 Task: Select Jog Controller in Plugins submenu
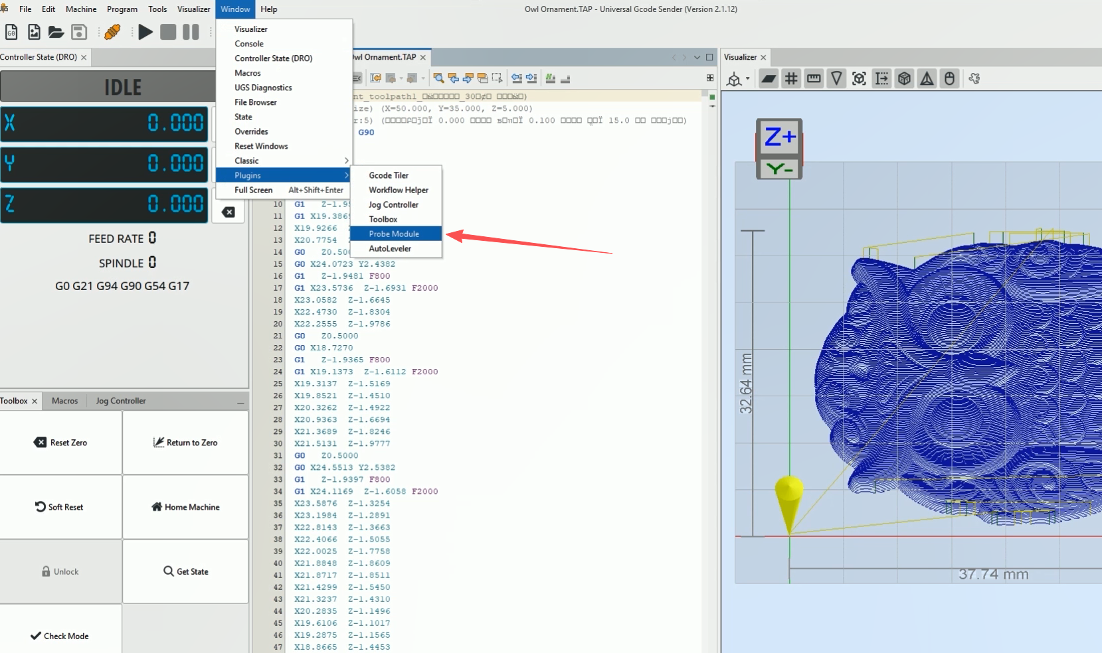pos(396,204)
